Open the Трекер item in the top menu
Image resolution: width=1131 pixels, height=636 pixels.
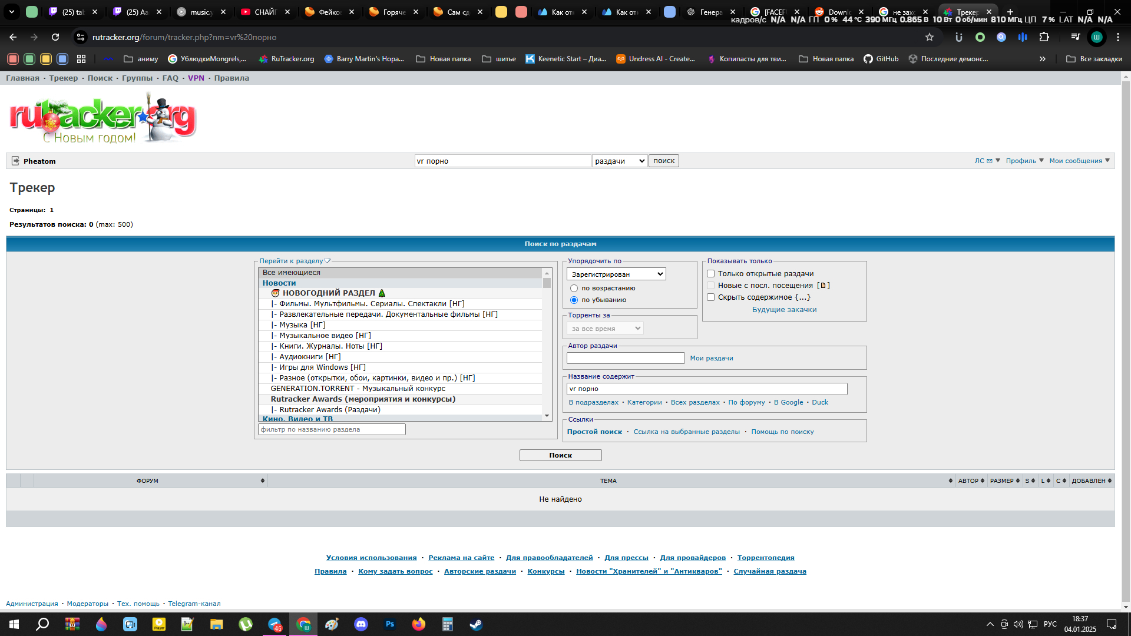coord(63,78)
